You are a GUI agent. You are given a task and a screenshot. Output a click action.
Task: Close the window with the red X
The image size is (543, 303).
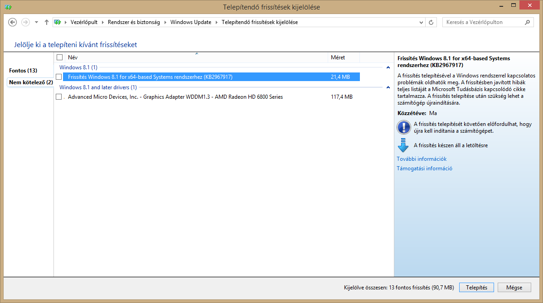coord(530,5)
